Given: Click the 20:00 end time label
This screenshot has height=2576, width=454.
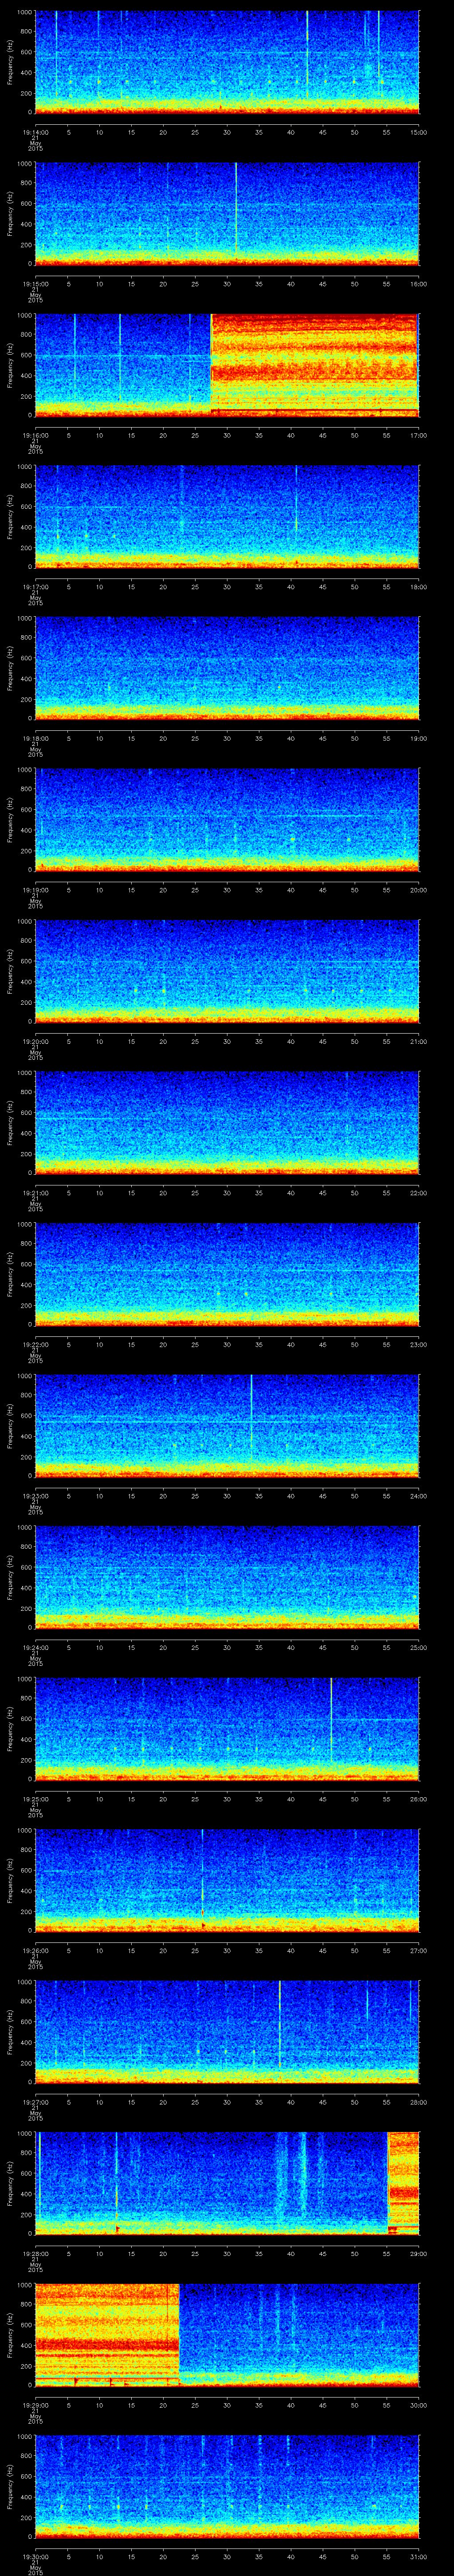Looking at the screenshot, I should [x=418, y=890].
